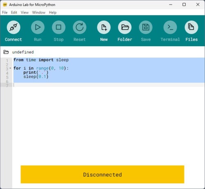The width and height of the screenshot is (205, 189).
Task: Open the Terminal prompt icon
Action: click(x=170, y=27)
